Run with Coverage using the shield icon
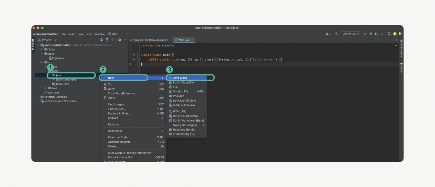435x187 pixels. click(x=376, y=34)
